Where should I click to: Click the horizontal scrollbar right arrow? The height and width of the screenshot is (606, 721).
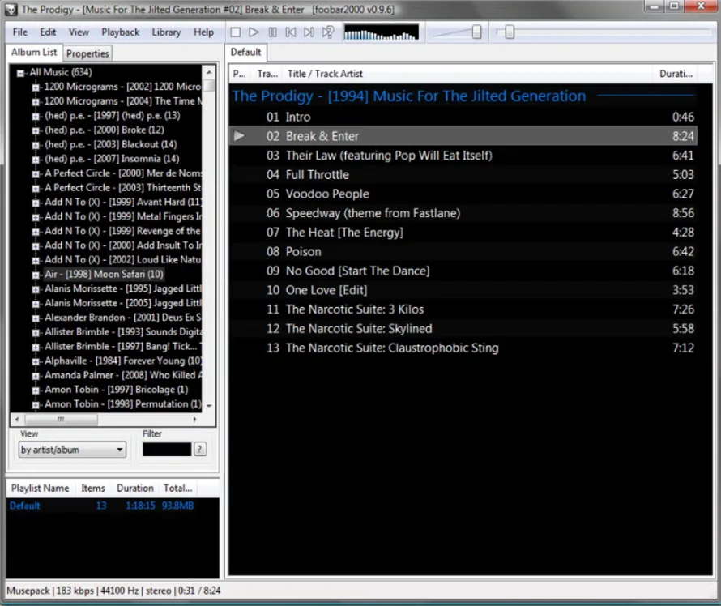click(195, 420)
